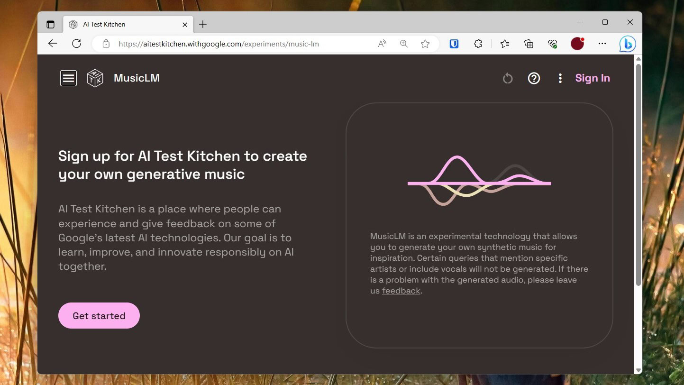
Task: Open Edge Settings and more menu
Action: [602, 44]
